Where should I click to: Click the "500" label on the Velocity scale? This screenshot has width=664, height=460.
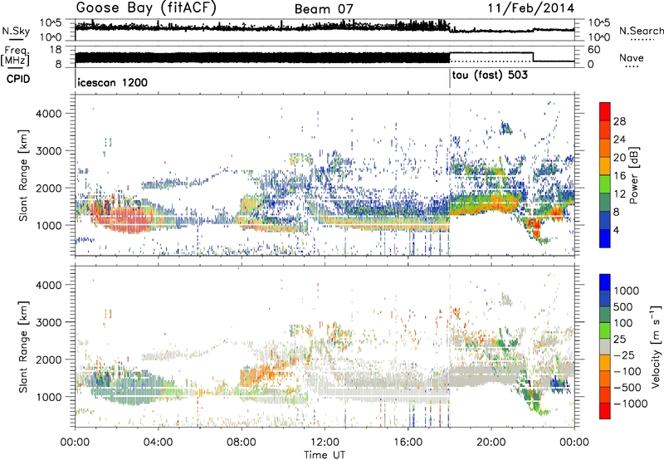tap(623, 306)
